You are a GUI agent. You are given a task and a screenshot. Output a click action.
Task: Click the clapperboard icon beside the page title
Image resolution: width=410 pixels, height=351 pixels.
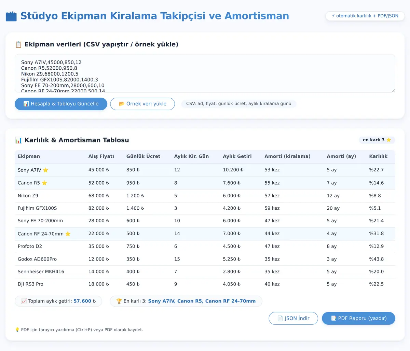pos(11,16)
